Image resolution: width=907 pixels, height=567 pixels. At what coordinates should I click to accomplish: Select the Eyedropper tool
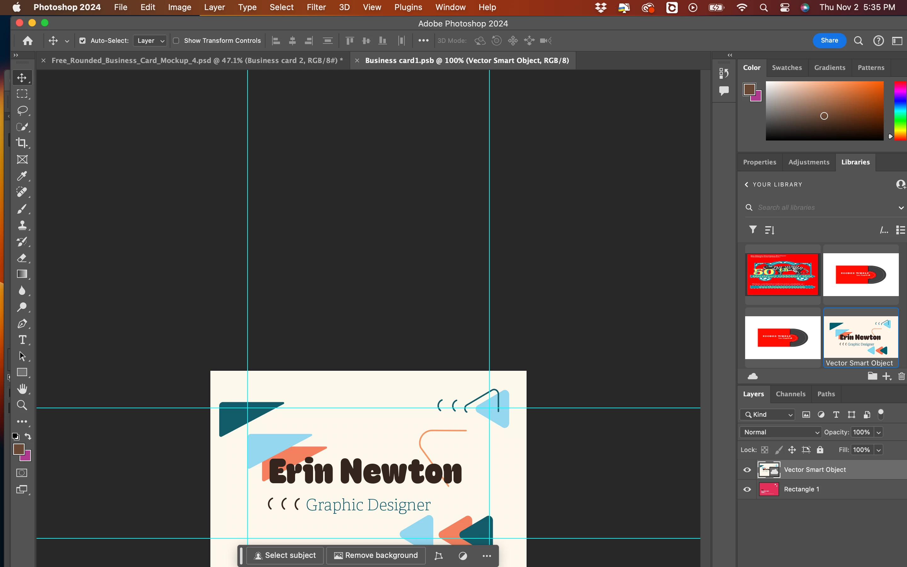[22, 176]
